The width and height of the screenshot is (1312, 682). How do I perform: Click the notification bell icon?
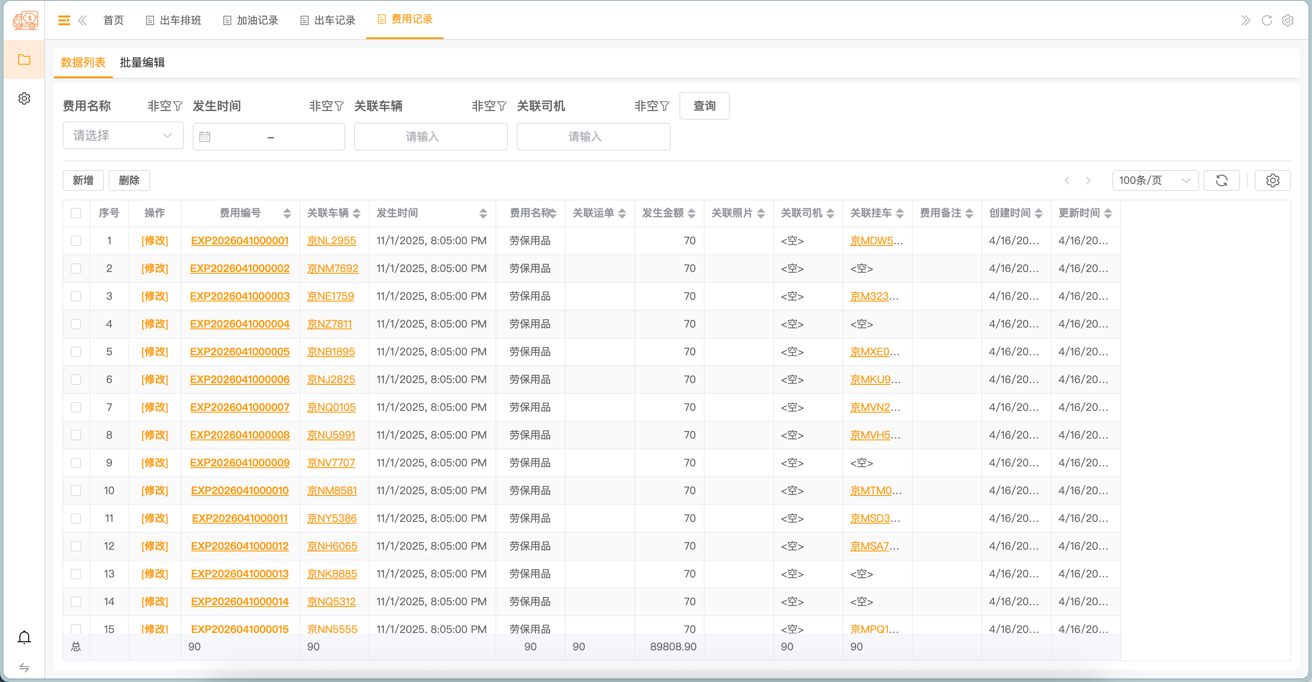pos(23,637)
